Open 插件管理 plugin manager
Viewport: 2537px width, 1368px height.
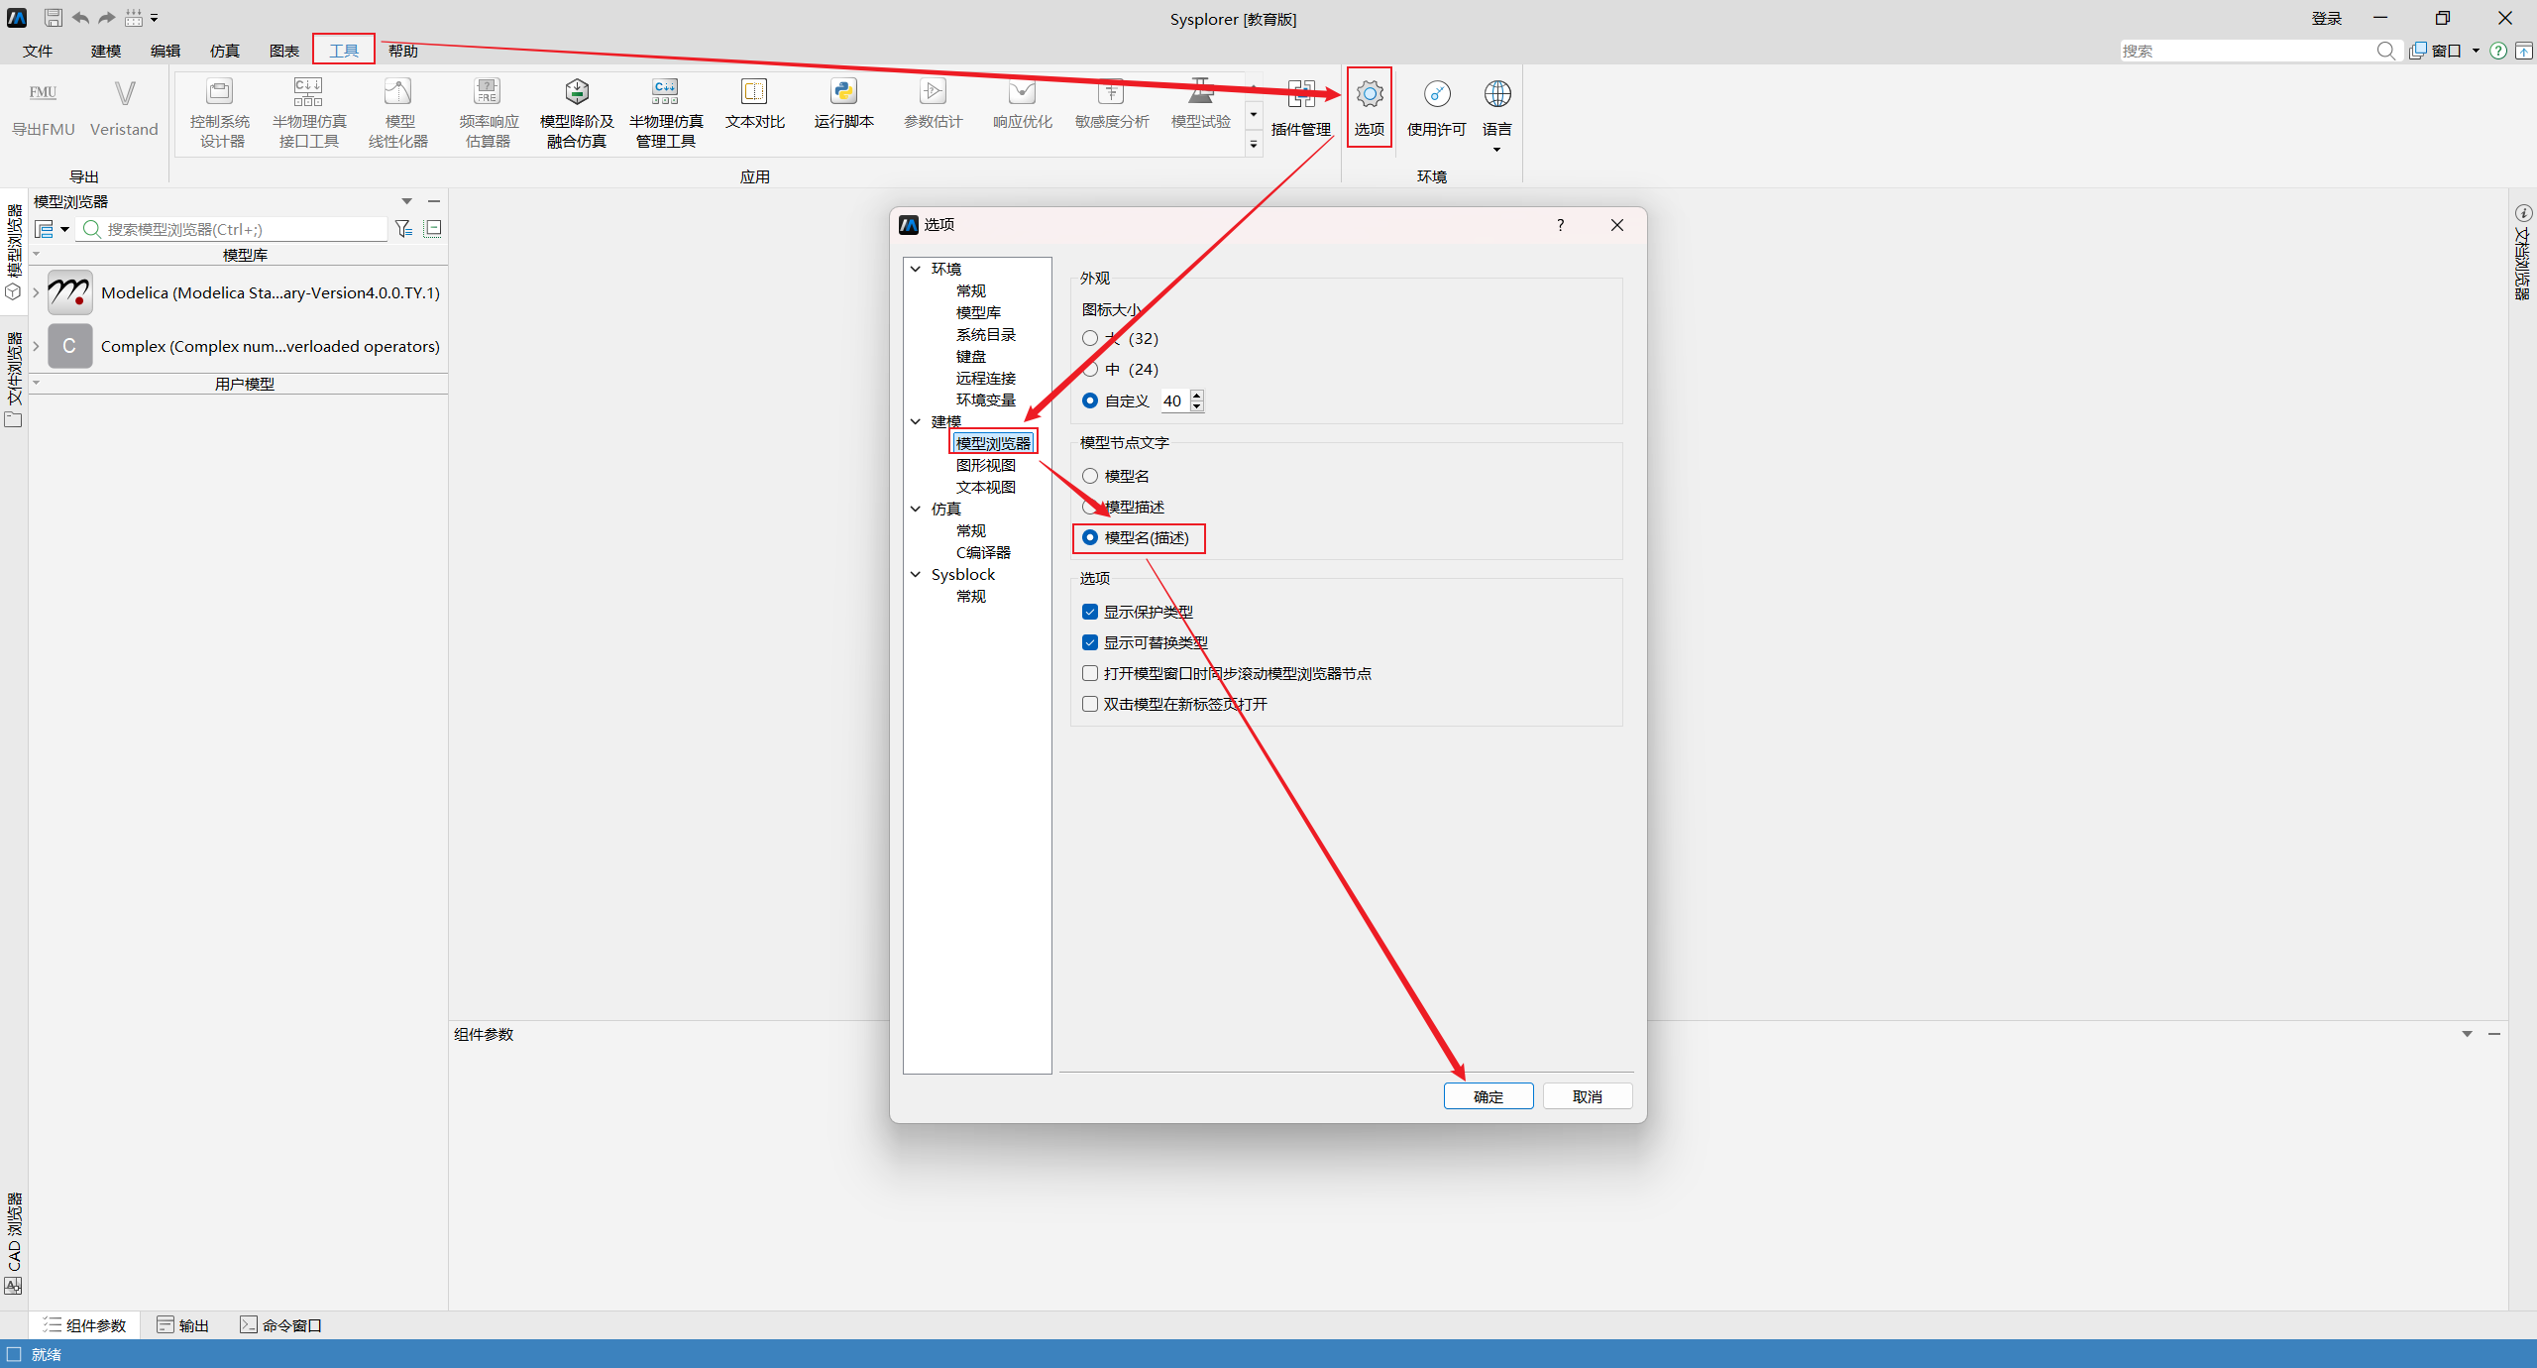coord(1301,107)
